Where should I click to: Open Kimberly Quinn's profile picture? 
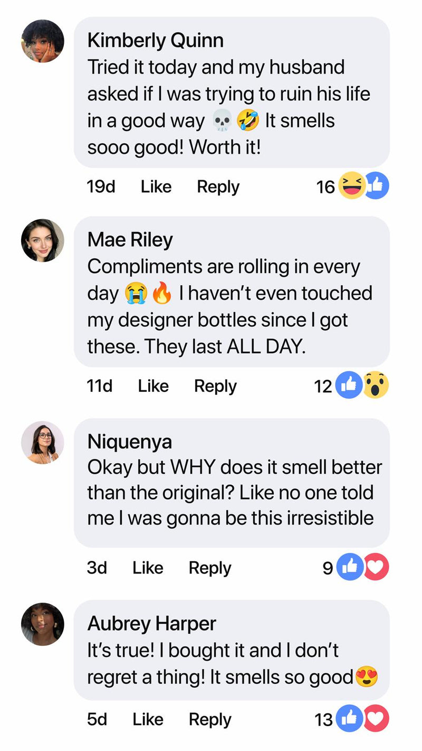43,41
